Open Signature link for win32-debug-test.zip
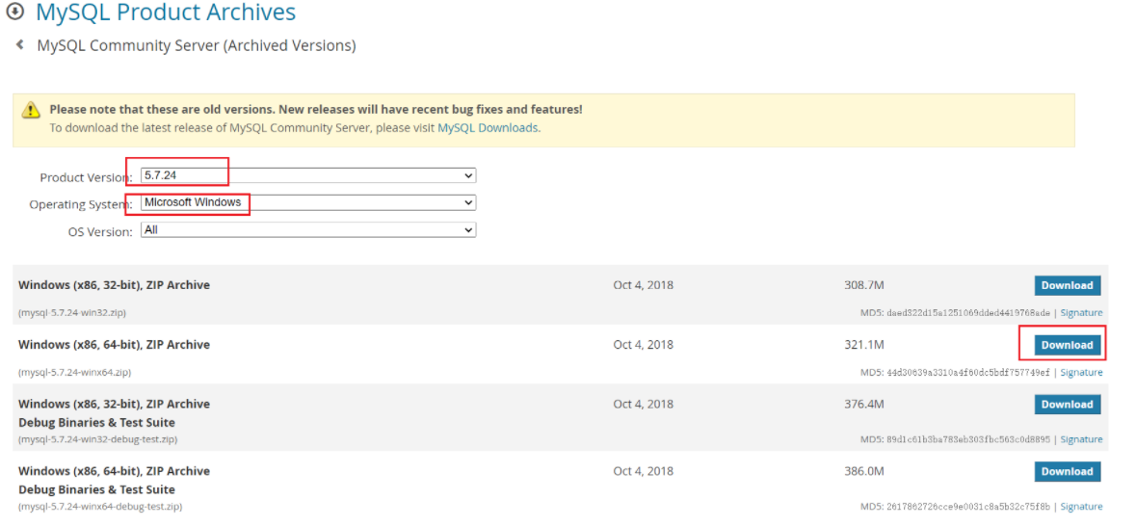 click(1081, 439)
